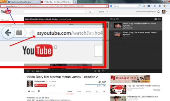This screenshot has width=170, height=101.
Task: Click the colorful toolbar icon beside search box
Action: (144, 6)
